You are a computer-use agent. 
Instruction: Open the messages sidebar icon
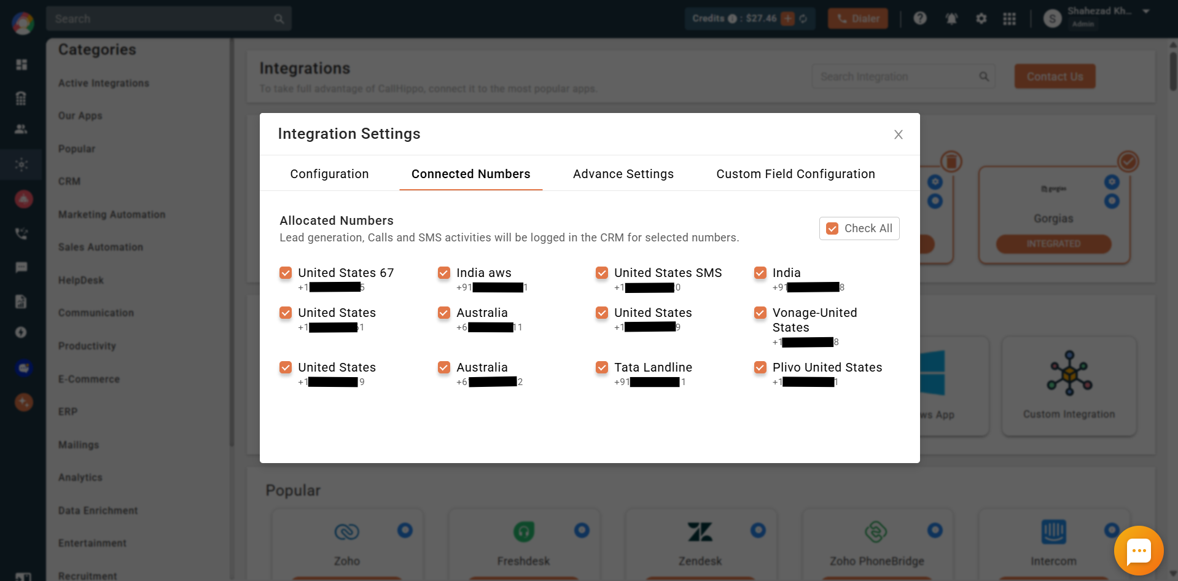(21, 267)
